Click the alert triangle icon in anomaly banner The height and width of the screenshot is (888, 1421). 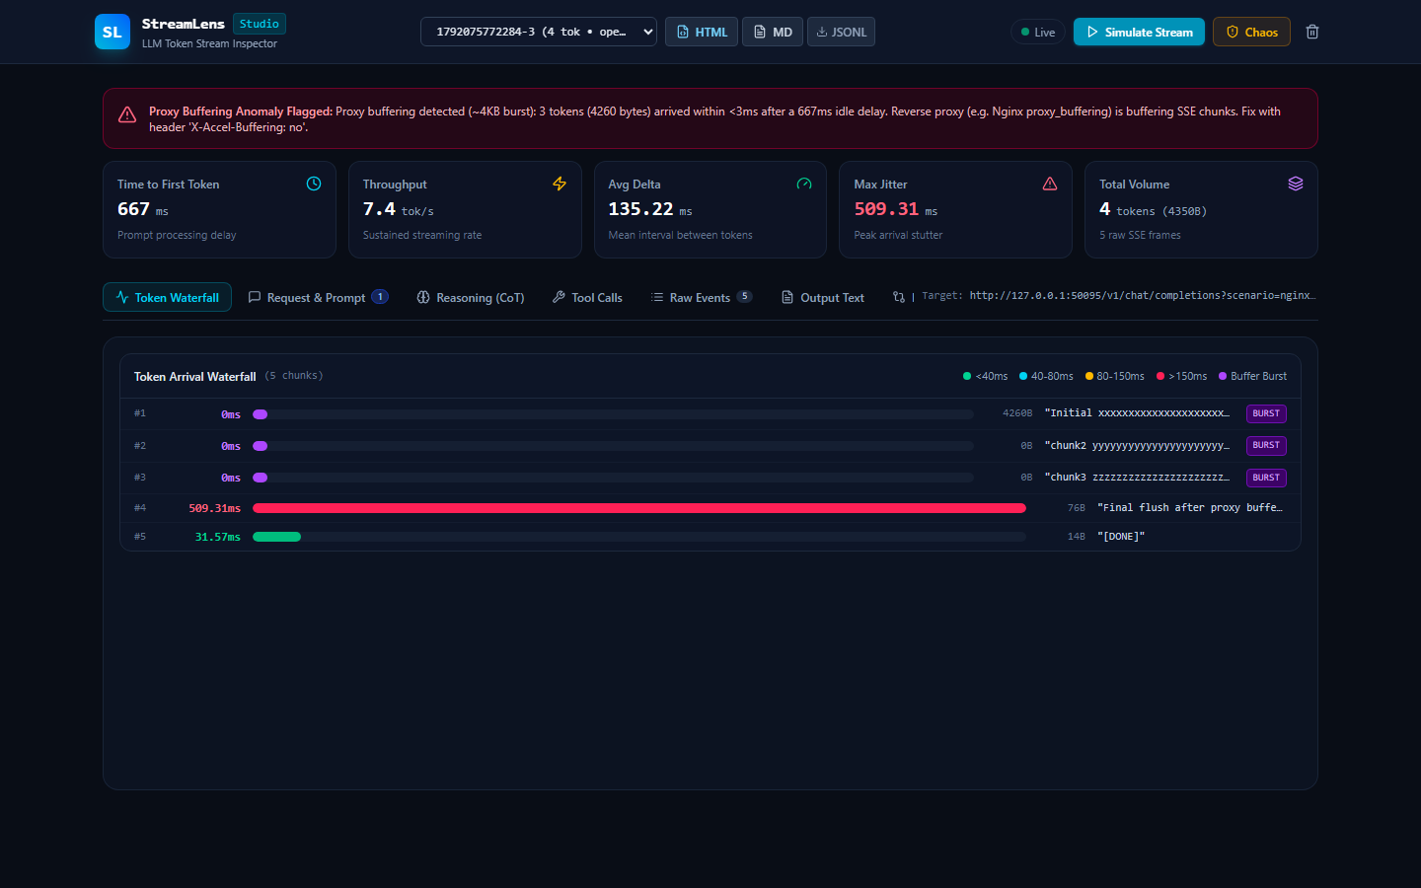127,115
